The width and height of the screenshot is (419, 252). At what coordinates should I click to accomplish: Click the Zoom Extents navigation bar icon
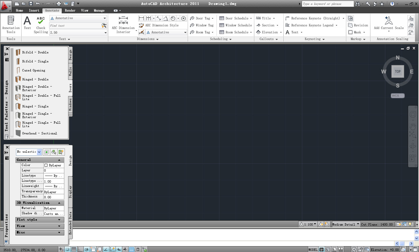pyautogui.click(x=413, y=134)
